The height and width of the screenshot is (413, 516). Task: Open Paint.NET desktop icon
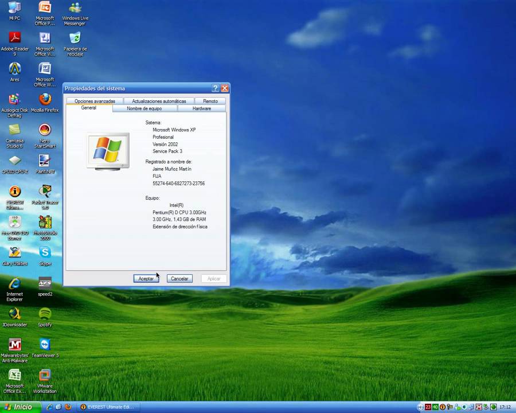(45, 164)
